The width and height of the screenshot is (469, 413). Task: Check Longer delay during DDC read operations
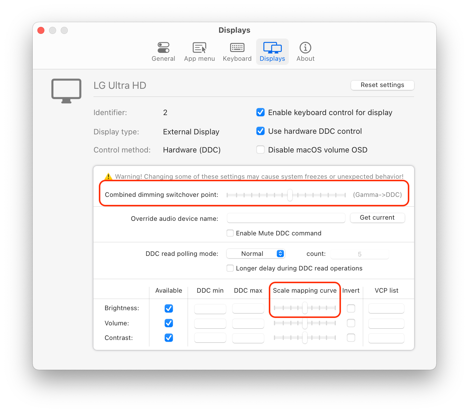(x=230, y=268)
